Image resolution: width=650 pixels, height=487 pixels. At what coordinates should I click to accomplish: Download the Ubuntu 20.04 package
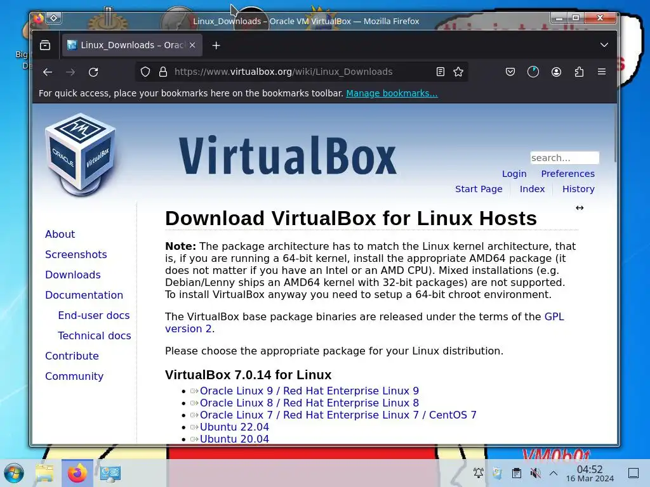(234, 439)
